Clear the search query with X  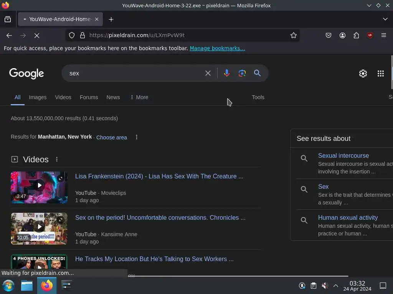click(208, 73)
